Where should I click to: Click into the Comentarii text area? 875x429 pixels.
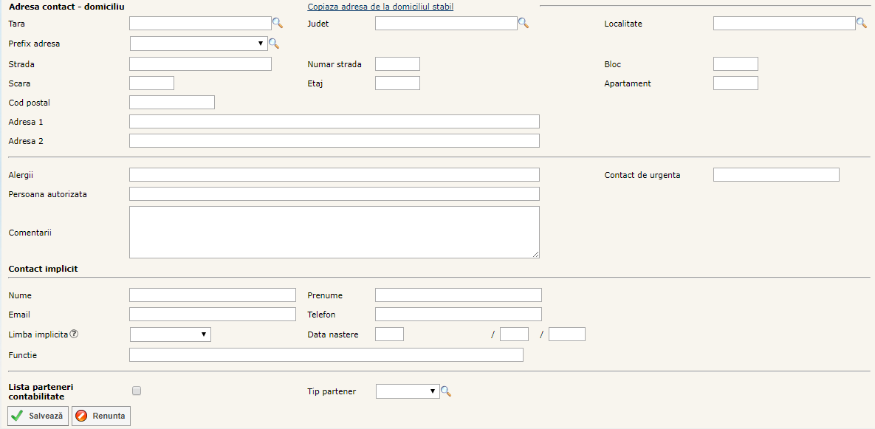334,232
